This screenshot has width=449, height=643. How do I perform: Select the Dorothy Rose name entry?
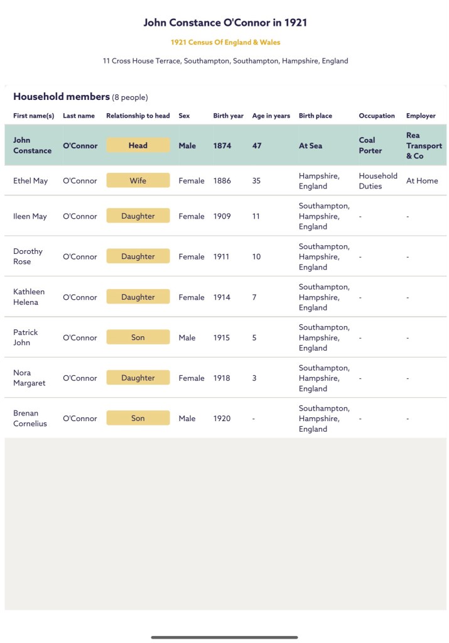(28, 256)
